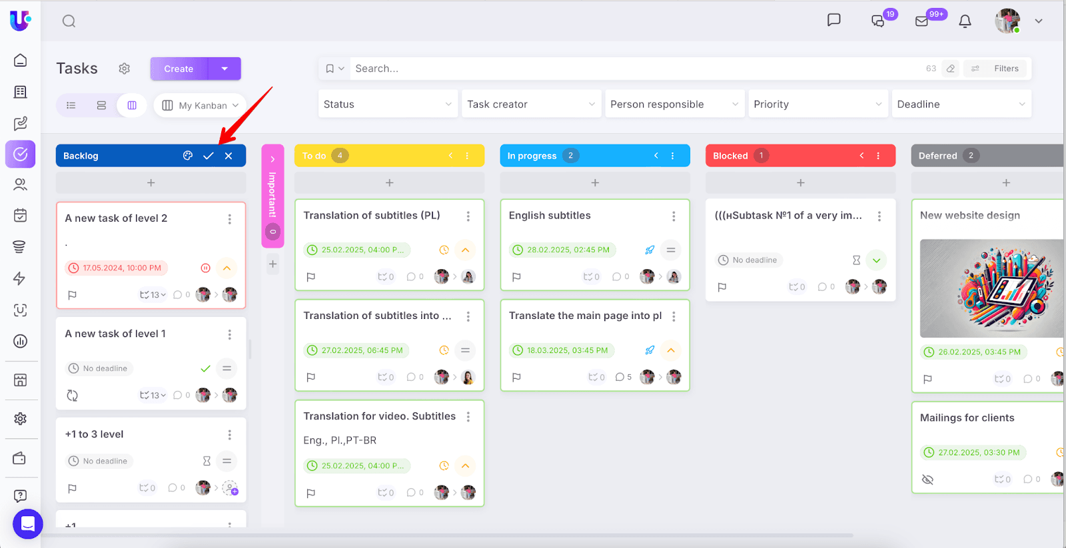The image size is (1066, 548).
Task: Toggle the flag on the English subtitles card
Action: (516, 277)
